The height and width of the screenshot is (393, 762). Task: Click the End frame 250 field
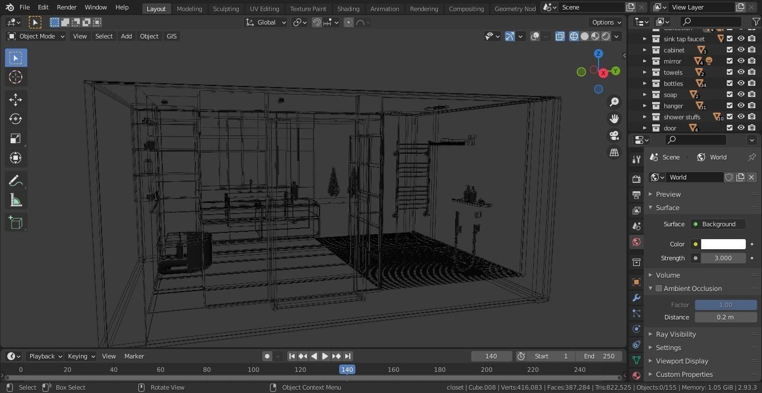point(599,356)
